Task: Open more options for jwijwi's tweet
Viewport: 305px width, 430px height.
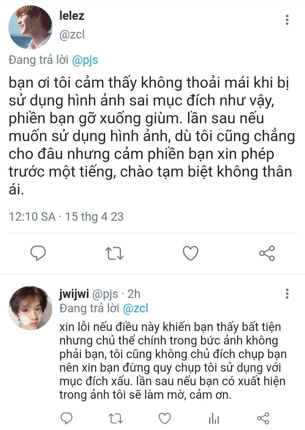Action: [x=287, y=294]
